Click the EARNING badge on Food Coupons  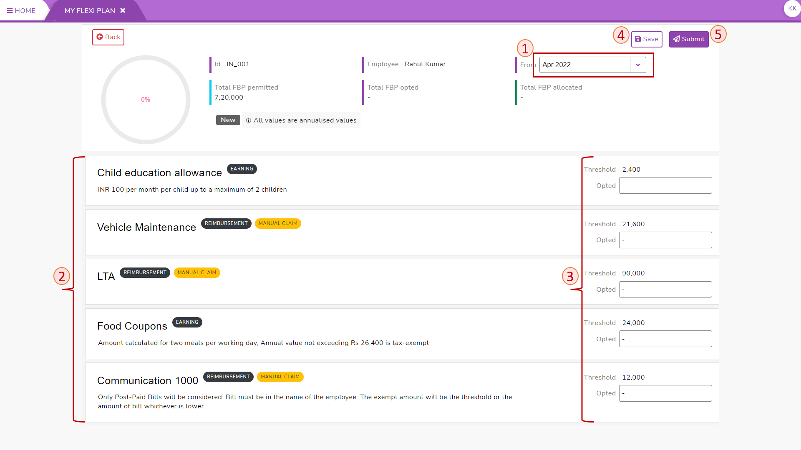[187, 322]
